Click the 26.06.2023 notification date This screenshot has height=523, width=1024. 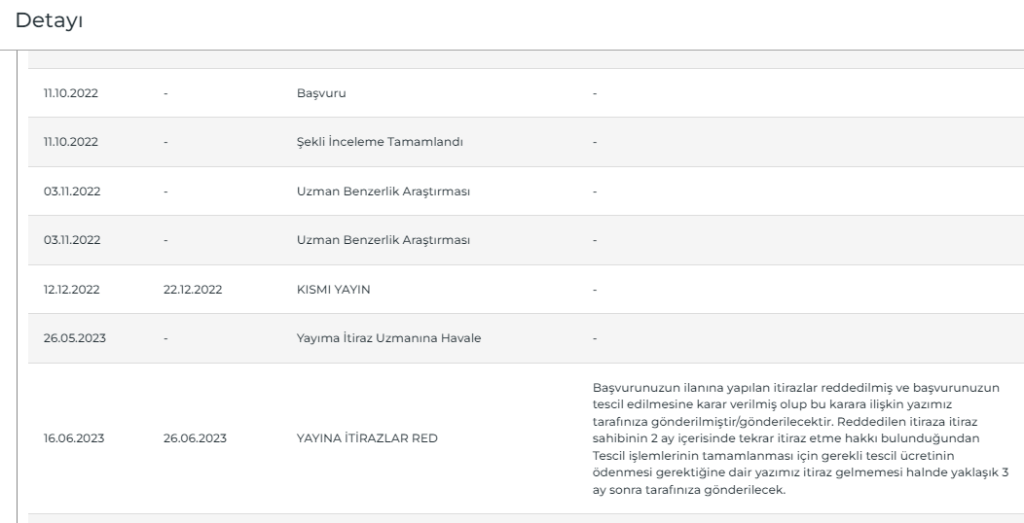(195, 438)
